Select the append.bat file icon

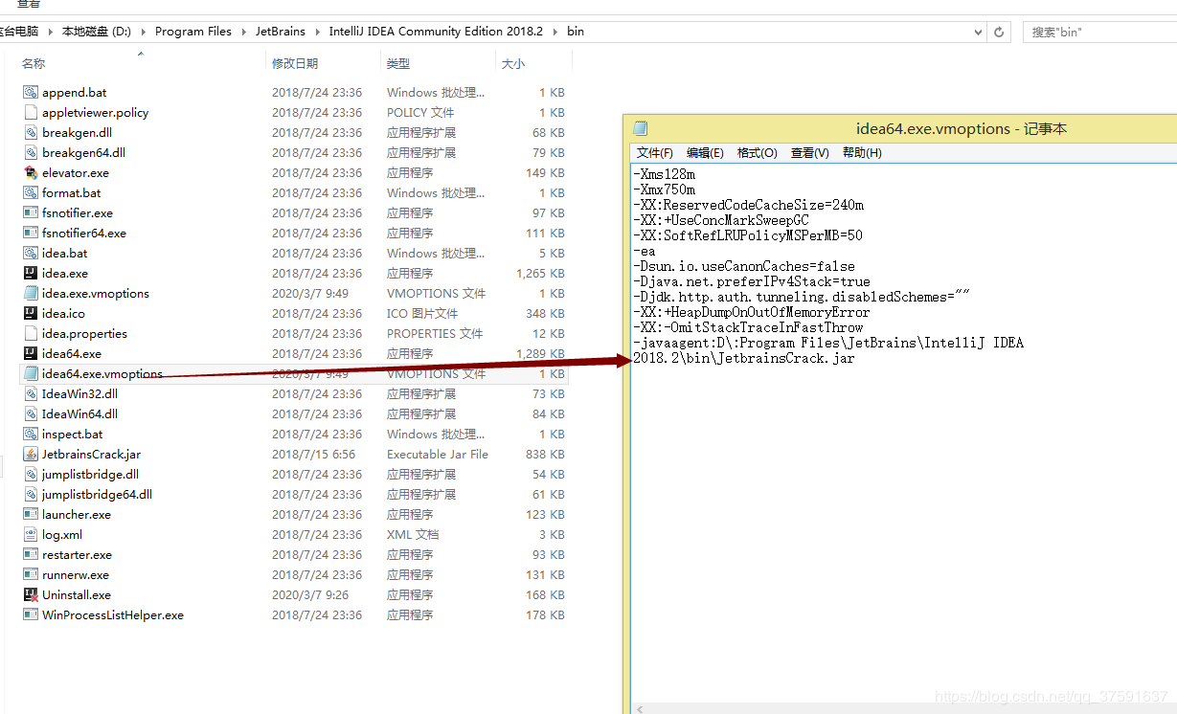click(31, 93)
